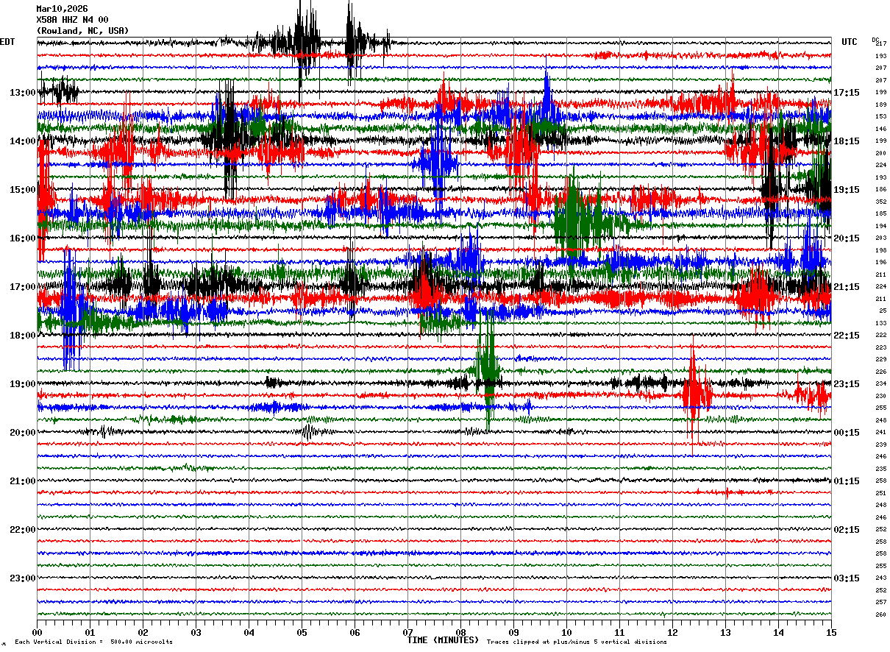Click the vertical division microvolts scale note

(x=93, y=642)
